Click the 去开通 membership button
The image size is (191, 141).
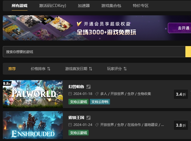[180, 28]
